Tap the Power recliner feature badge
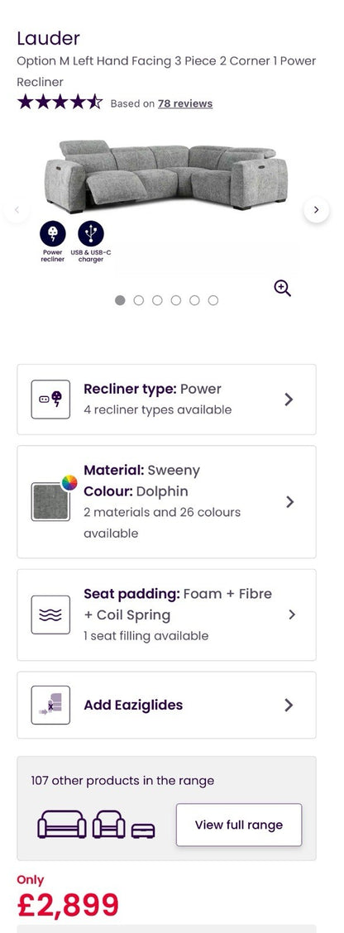Screen dimensions: 344x933 (x=52, y=241)
